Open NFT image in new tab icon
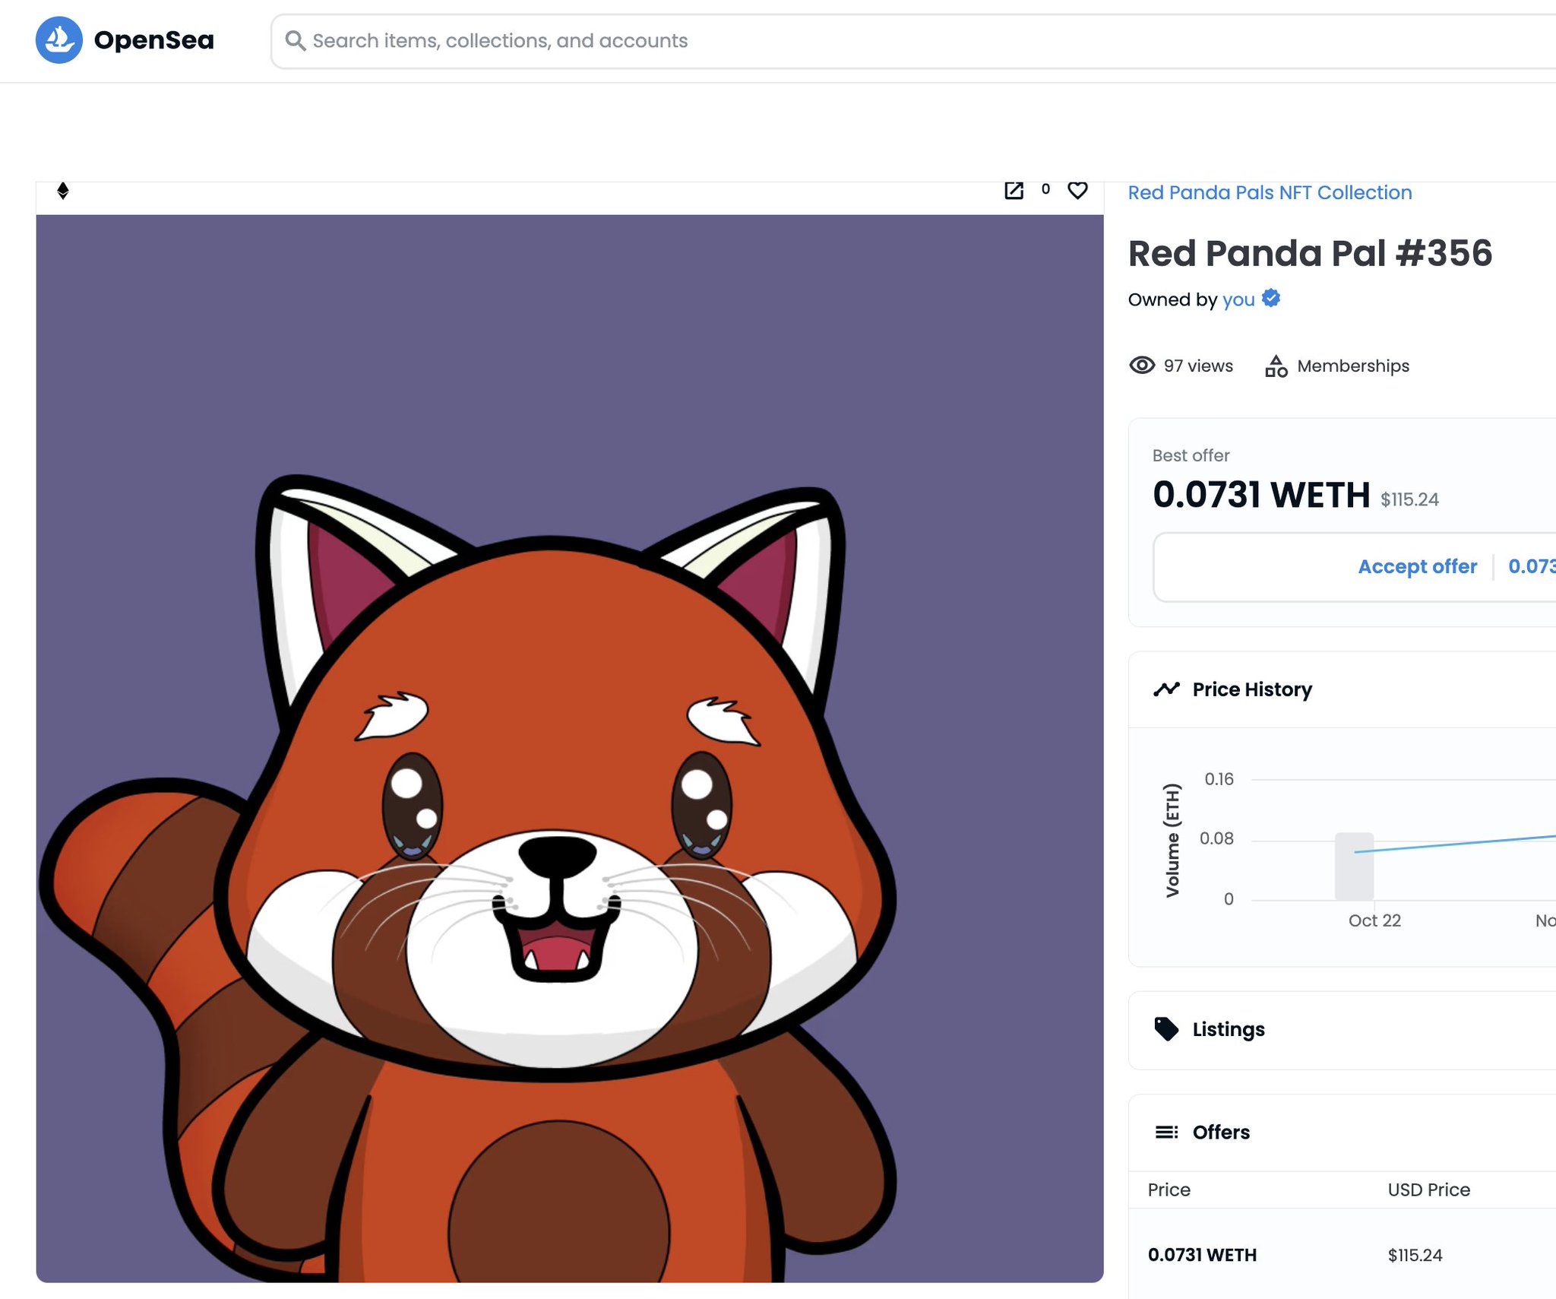Viewport: 1556px width, 1299px height. [1014, 190]
